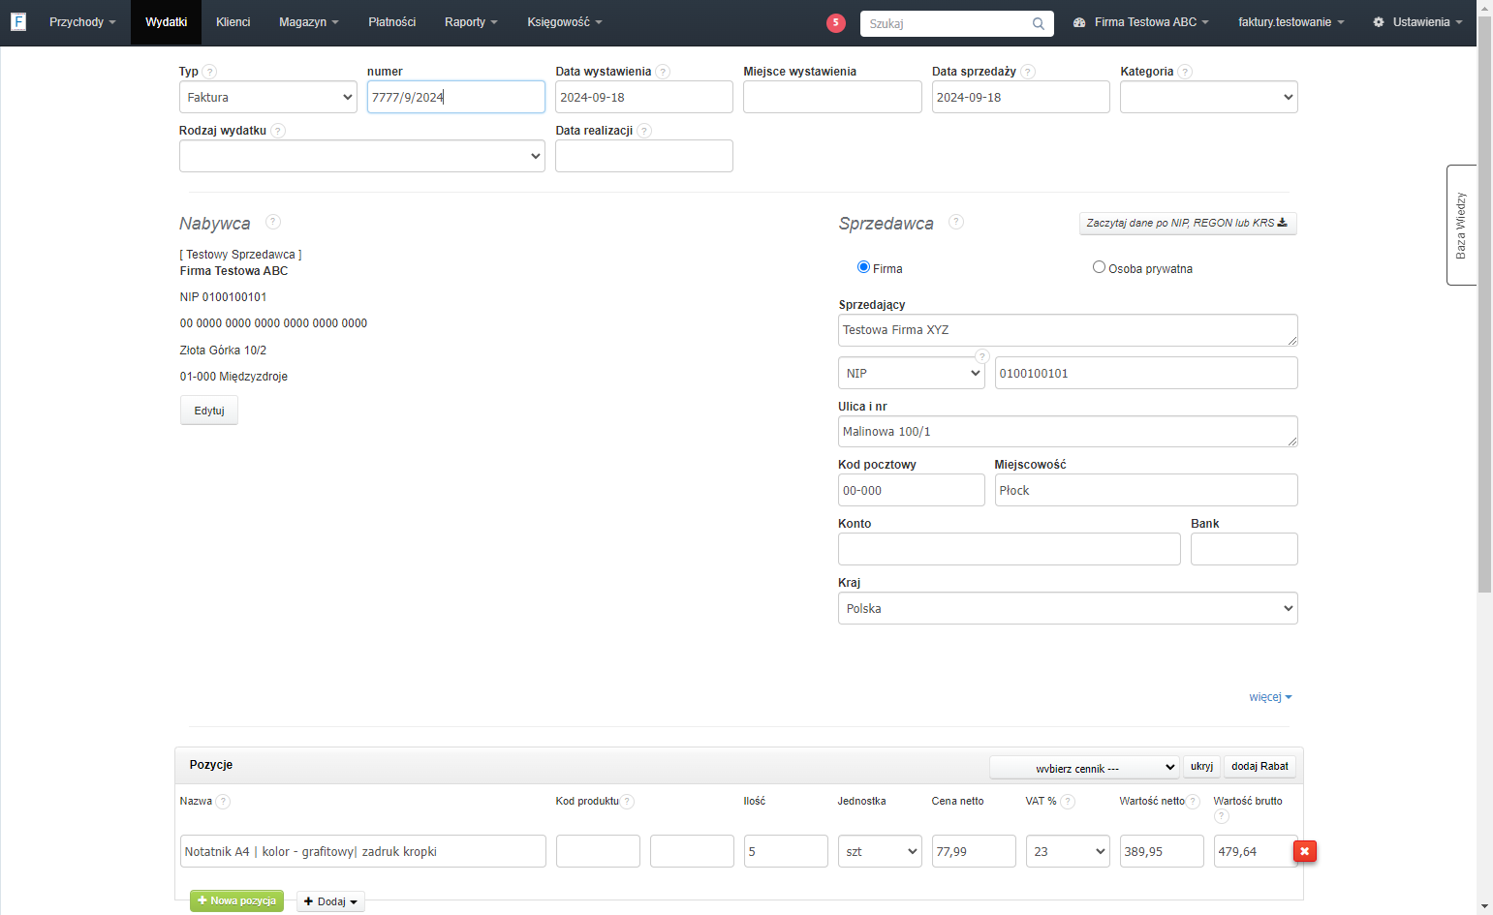The image size is (1493, 915).
Task: Open the NIP identifier type dropdown
Action: point(912,373)
